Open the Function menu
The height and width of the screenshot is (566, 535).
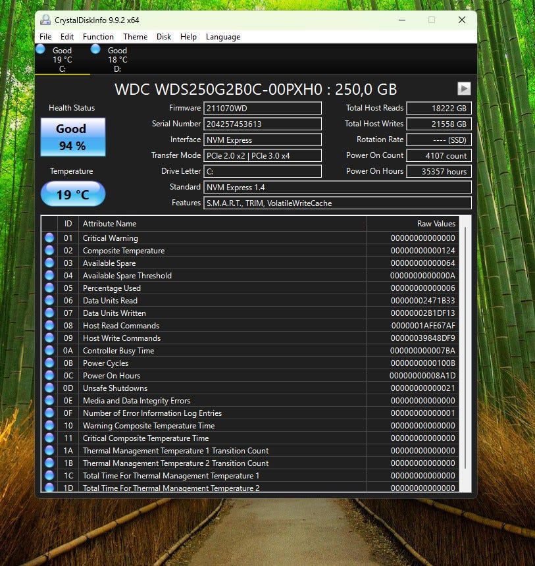click(x=98, y=37)
